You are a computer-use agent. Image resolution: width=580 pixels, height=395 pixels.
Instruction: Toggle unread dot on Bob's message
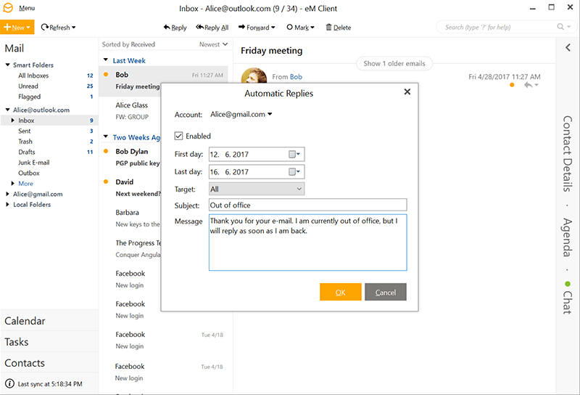pos(106,75)
